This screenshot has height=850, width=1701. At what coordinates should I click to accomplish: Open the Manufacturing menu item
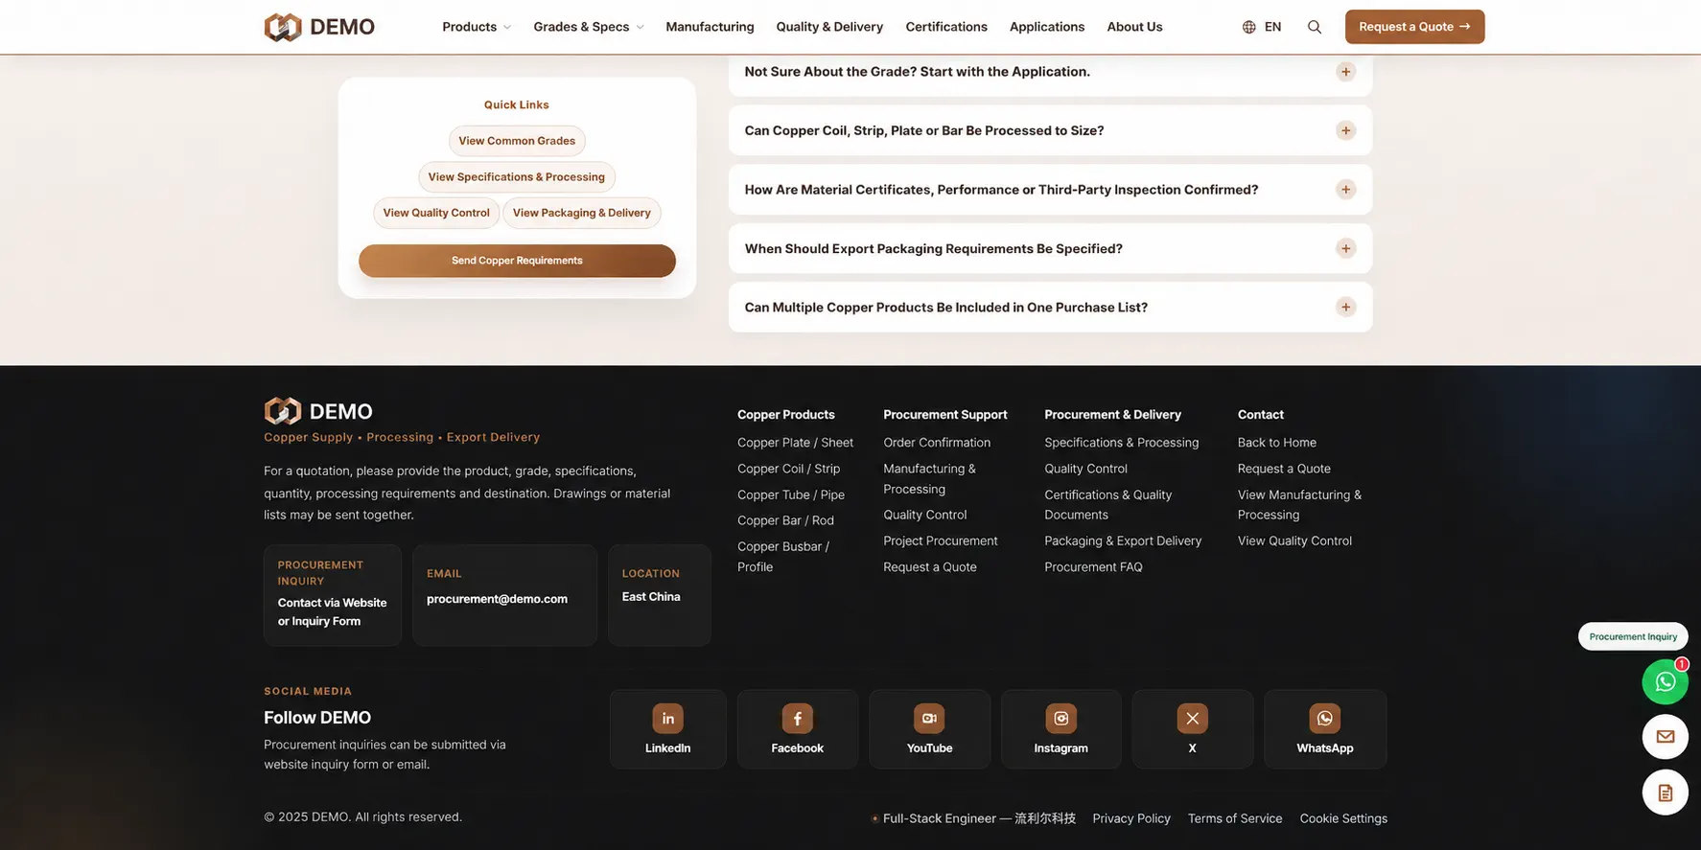tap(710, 27)
